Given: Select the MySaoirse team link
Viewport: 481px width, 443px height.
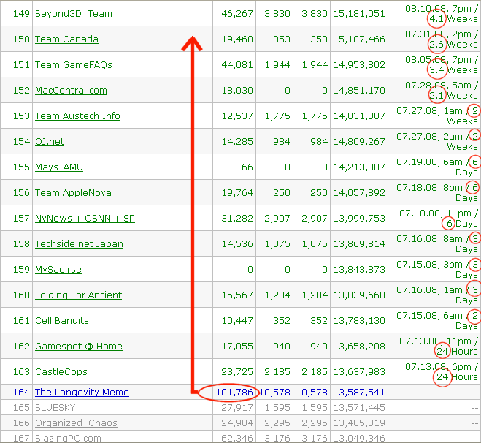Looking at the screenshot, I should coord(58,270).
